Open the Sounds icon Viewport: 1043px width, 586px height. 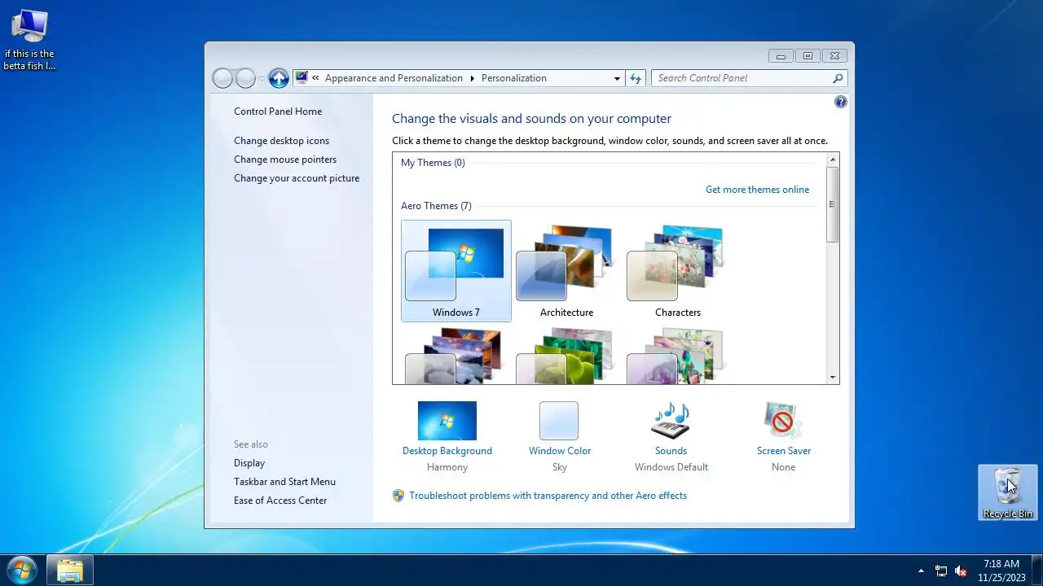click(671, 421)
